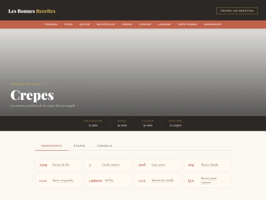Open the Pizza recipe link
Screen dimensions: 266x200
click(68, 24)
